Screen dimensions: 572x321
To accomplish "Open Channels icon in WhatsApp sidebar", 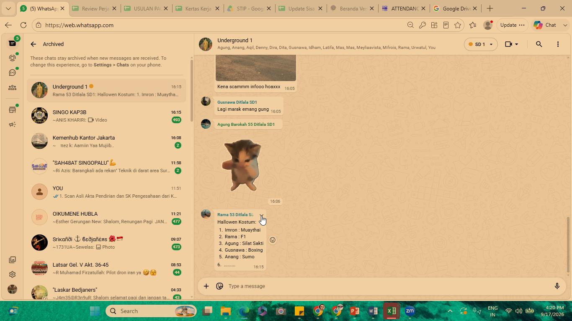I will pos(12,73).
